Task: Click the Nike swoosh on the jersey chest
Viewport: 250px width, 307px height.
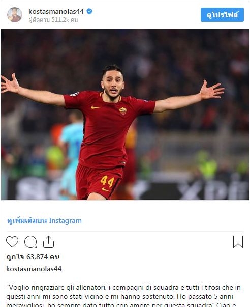Action: coord(96,107)
